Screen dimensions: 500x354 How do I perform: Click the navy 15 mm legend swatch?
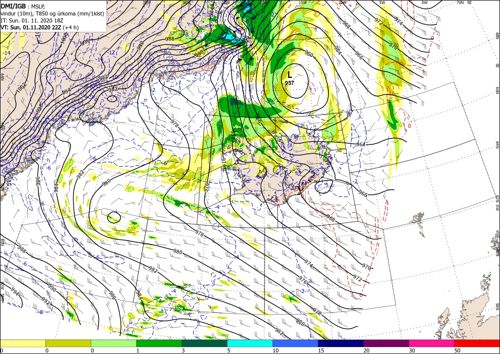click(341, 343)
